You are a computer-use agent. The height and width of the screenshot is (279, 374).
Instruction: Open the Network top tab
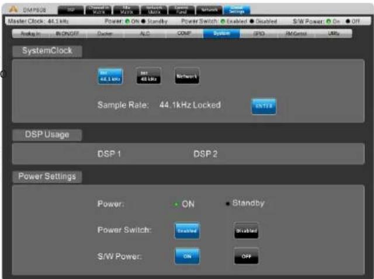pyautogui.click(x=209, y=10)
